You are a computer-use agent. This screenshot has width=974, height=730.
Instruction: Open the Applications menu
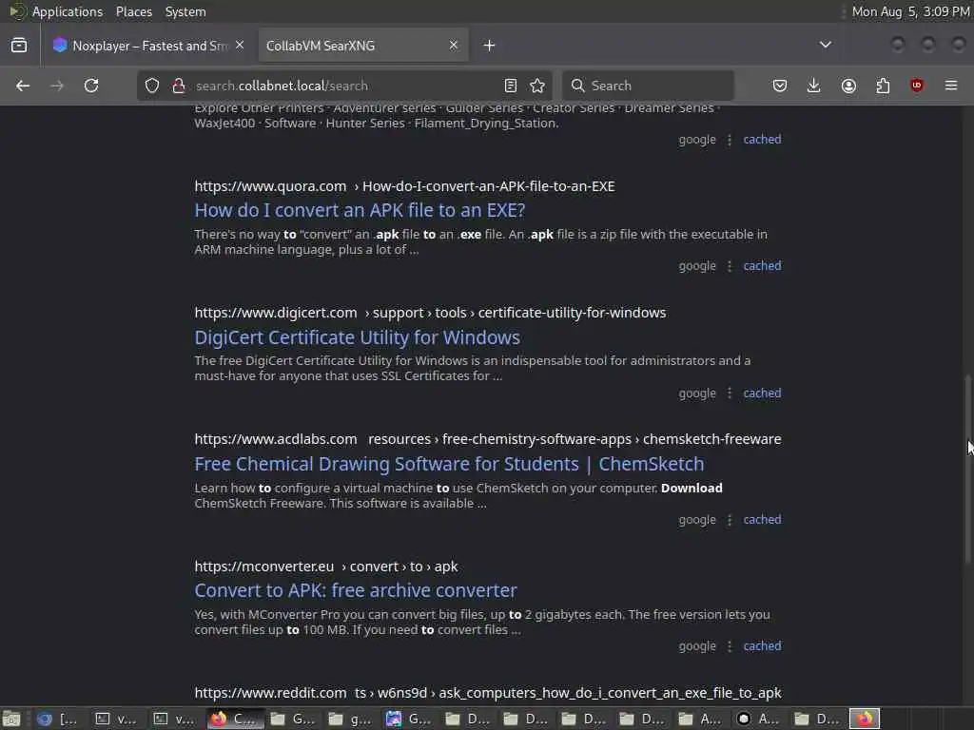tap(68, 11)
